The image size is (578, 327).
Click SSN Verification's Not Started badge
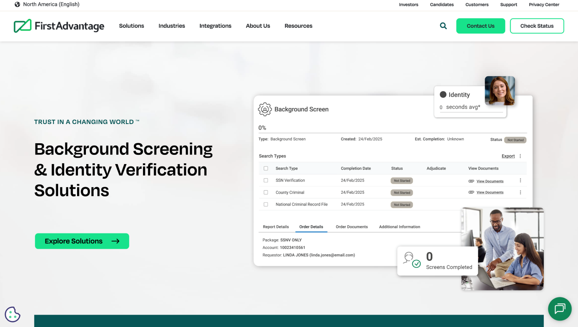click(x=402, y=181)
